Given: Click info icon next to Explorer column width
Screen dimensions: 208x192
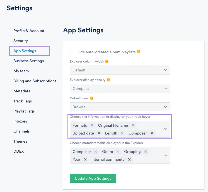Looking at the screenshot, I should 107,61.
